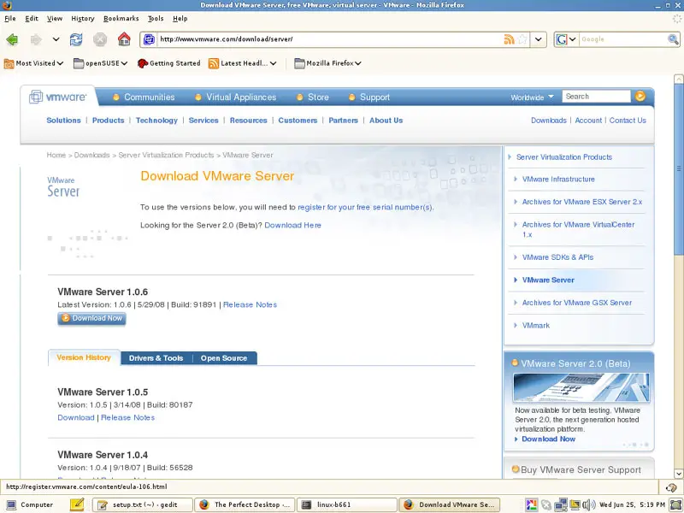Click the orange search go button
This screenshot has height=513, width=684.
point(640,96)
